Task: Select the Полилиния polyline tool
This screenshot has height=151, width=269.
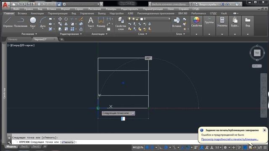Action: (x=21, y=22)
